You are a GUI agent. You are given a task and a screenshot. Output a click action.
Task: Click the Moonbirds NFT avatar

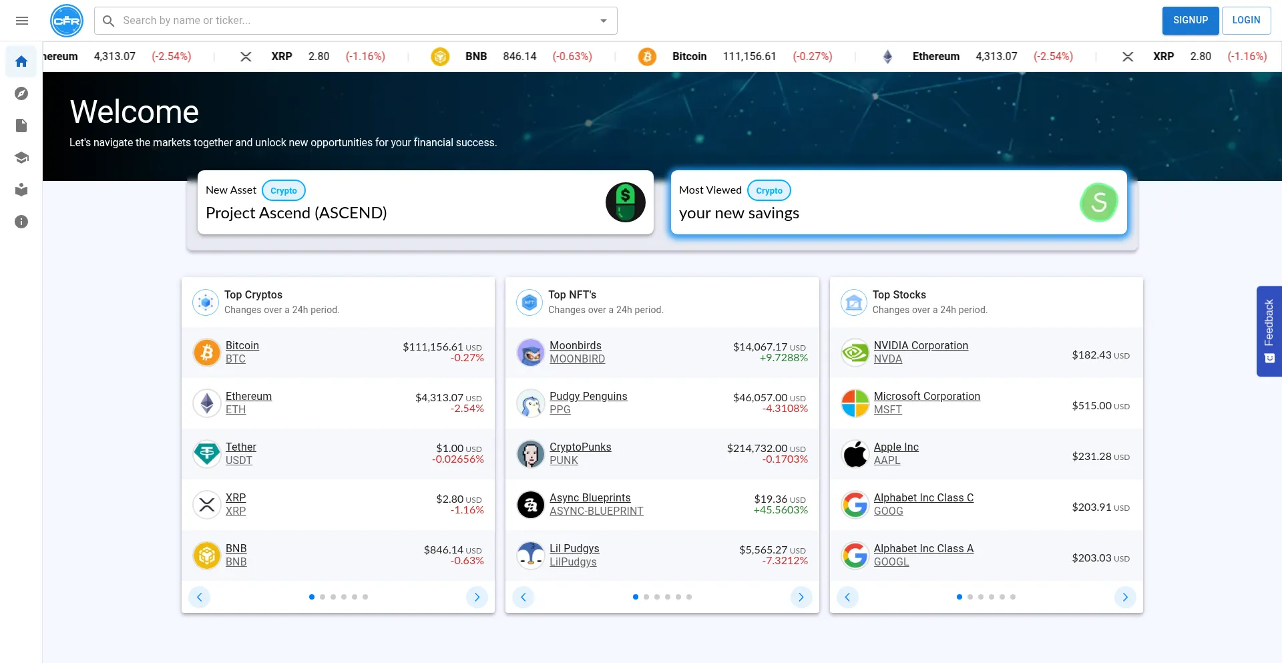[531, 353]
